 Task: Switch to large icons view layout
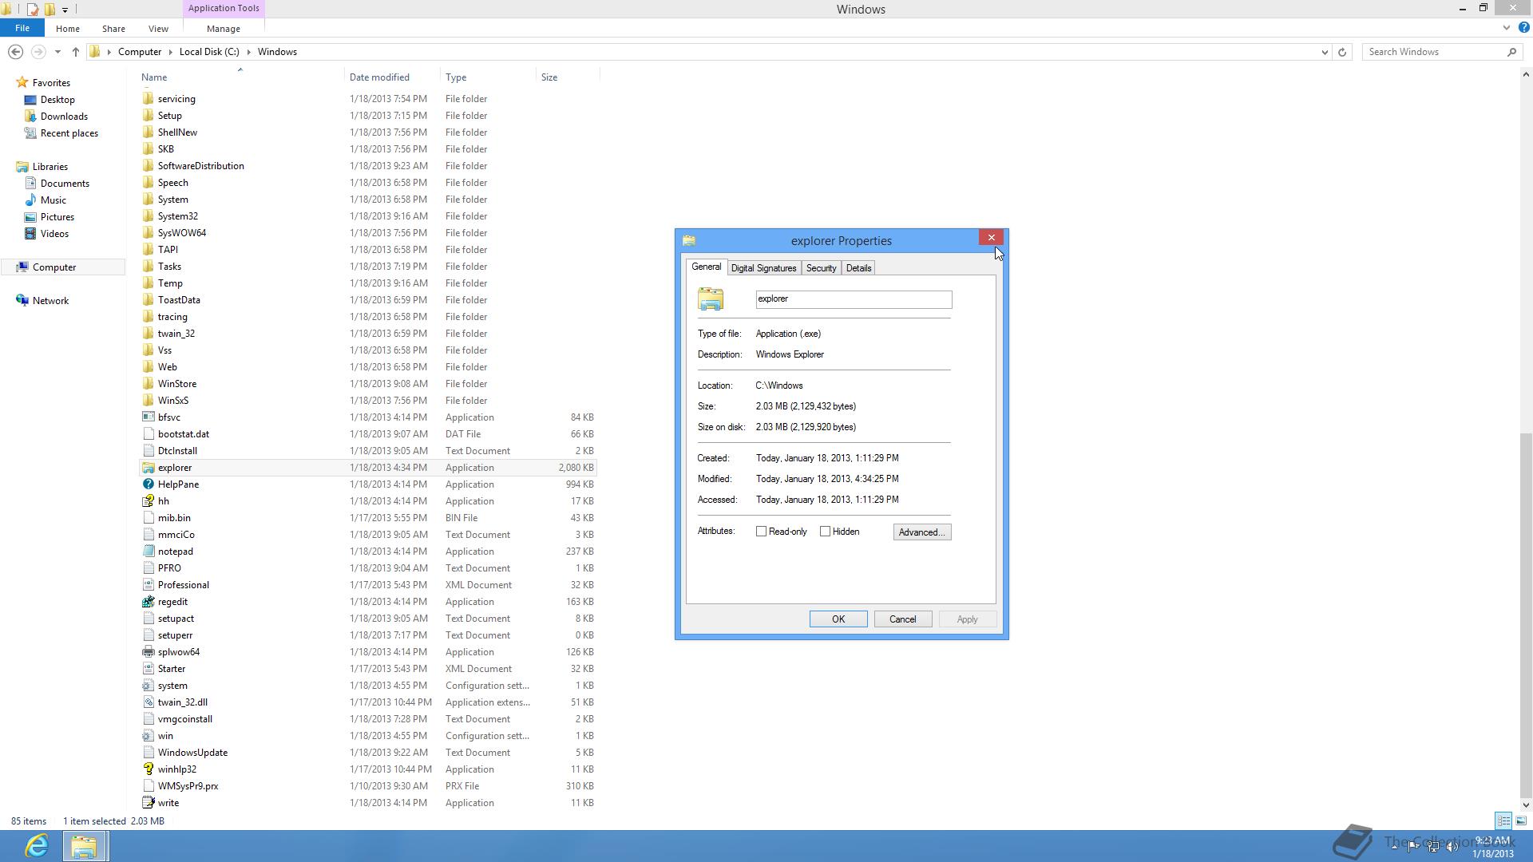tap(1521, 820)
